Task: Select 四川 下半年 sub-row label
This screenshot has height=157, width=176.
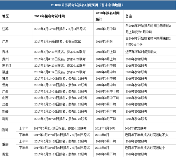Action: [x=24, y=135]
